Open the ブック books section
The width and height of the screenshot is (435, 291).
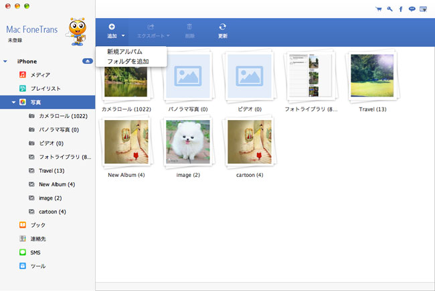(39, 225)
